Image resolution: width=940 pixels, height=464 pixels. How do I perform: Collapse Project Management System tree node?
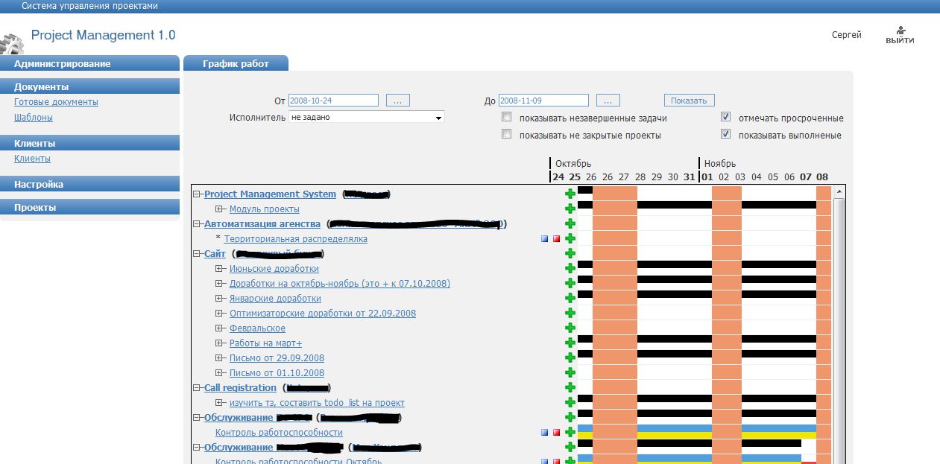(198, 194)
